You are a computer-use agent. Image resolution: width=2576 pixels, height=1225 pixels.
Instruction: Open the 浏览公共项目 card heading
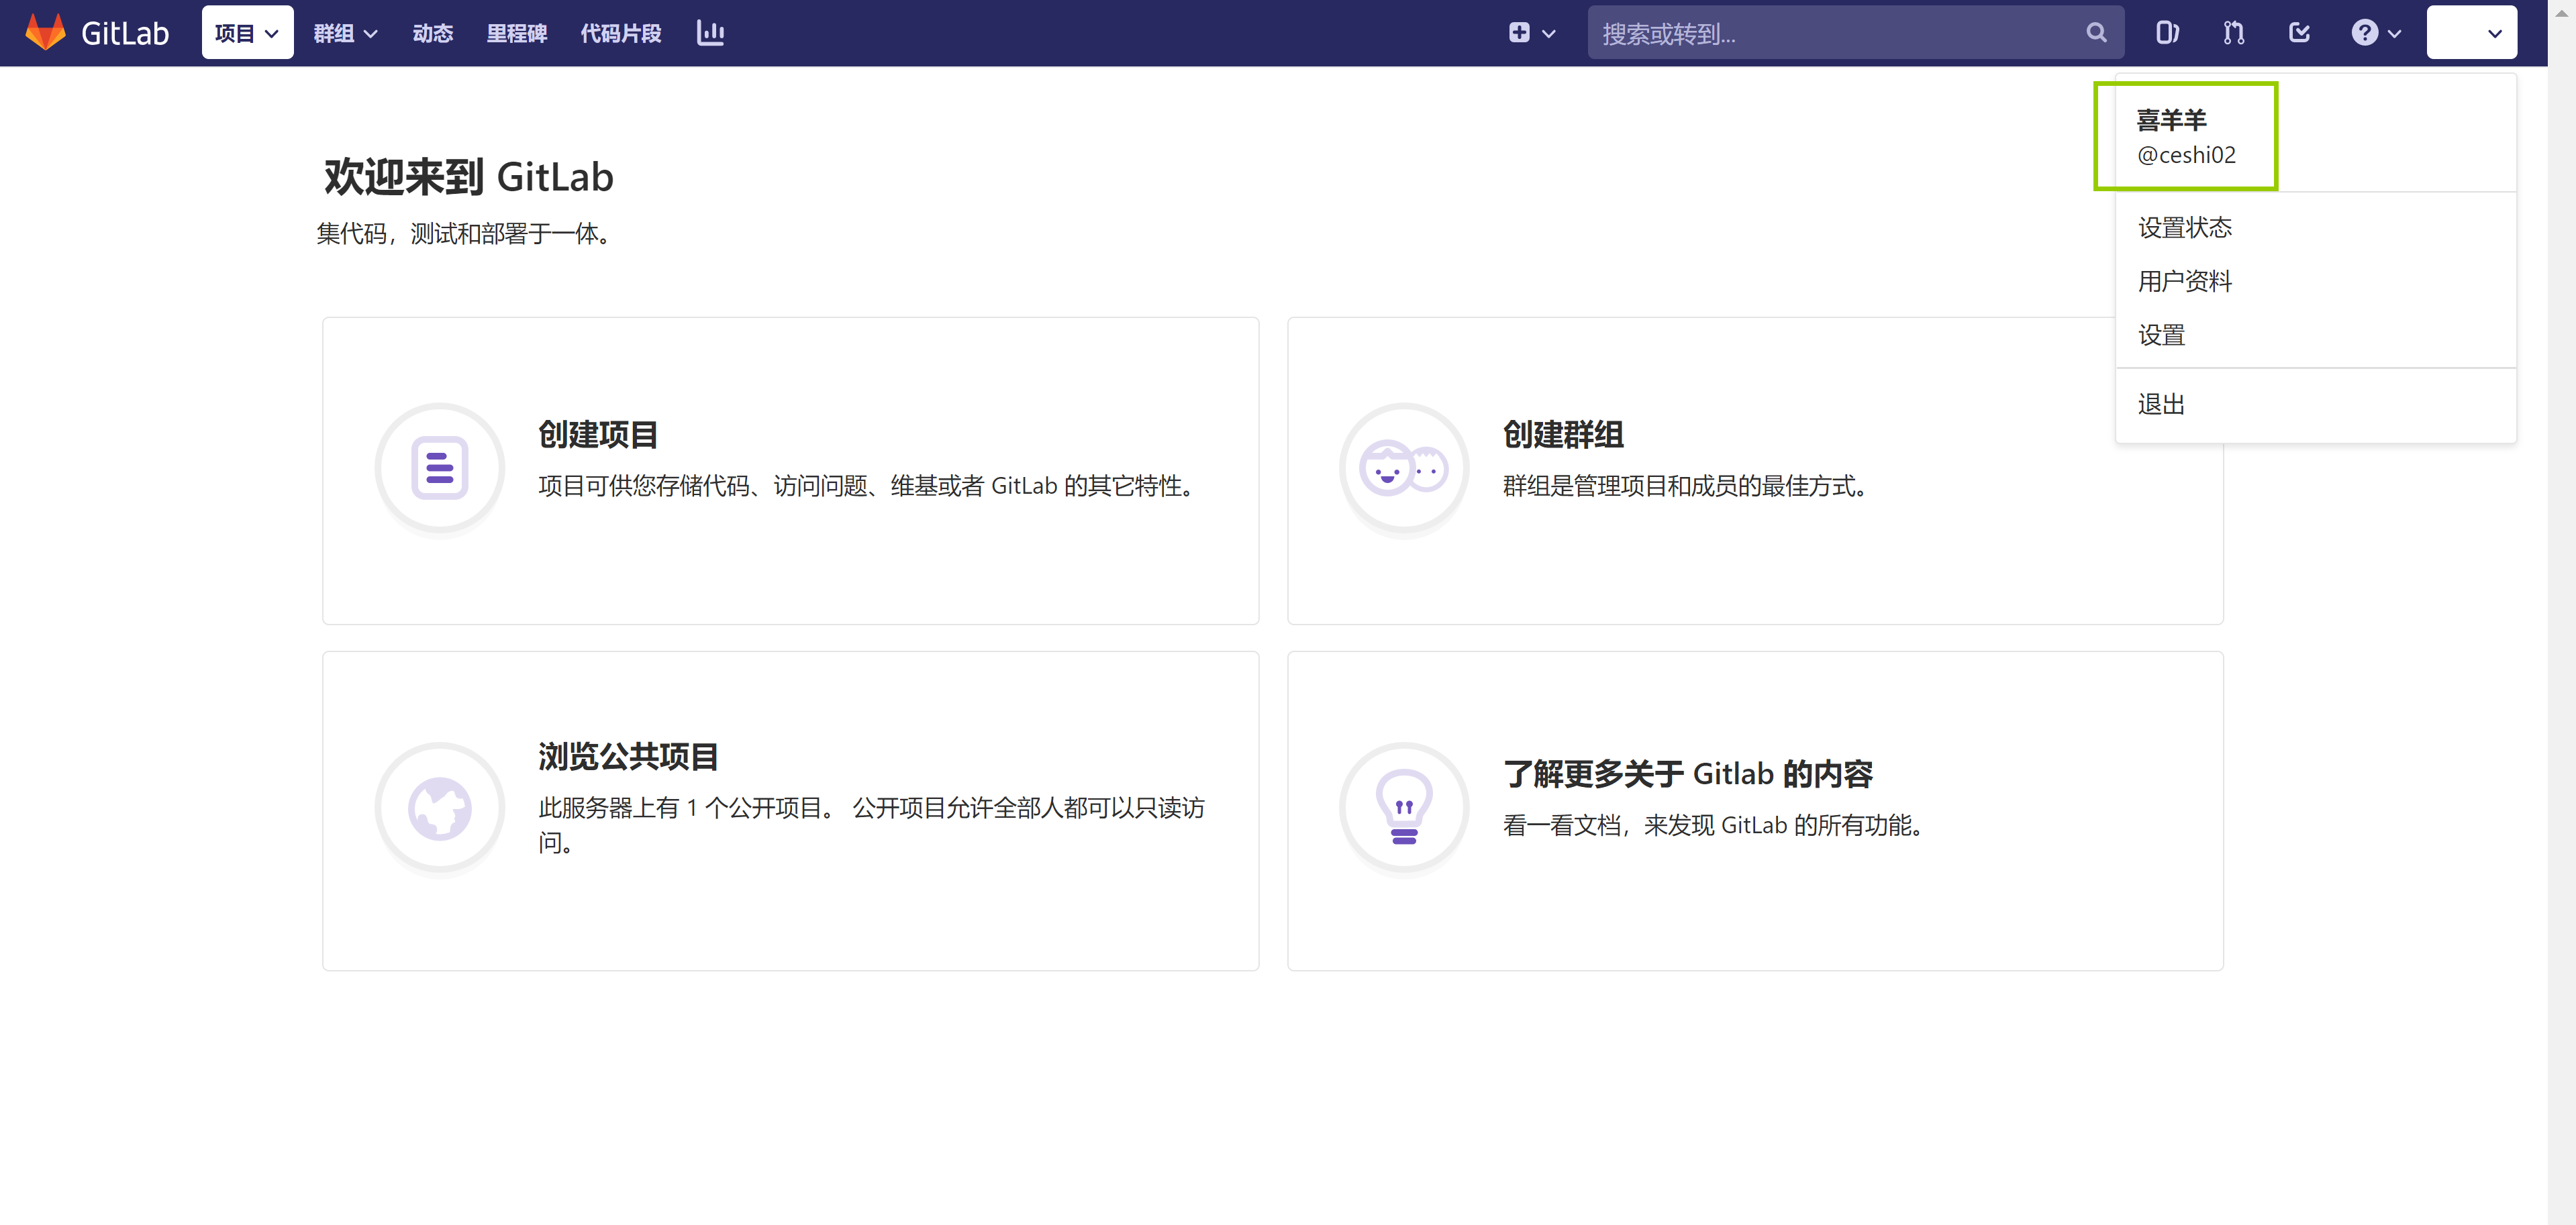point(628,756)
